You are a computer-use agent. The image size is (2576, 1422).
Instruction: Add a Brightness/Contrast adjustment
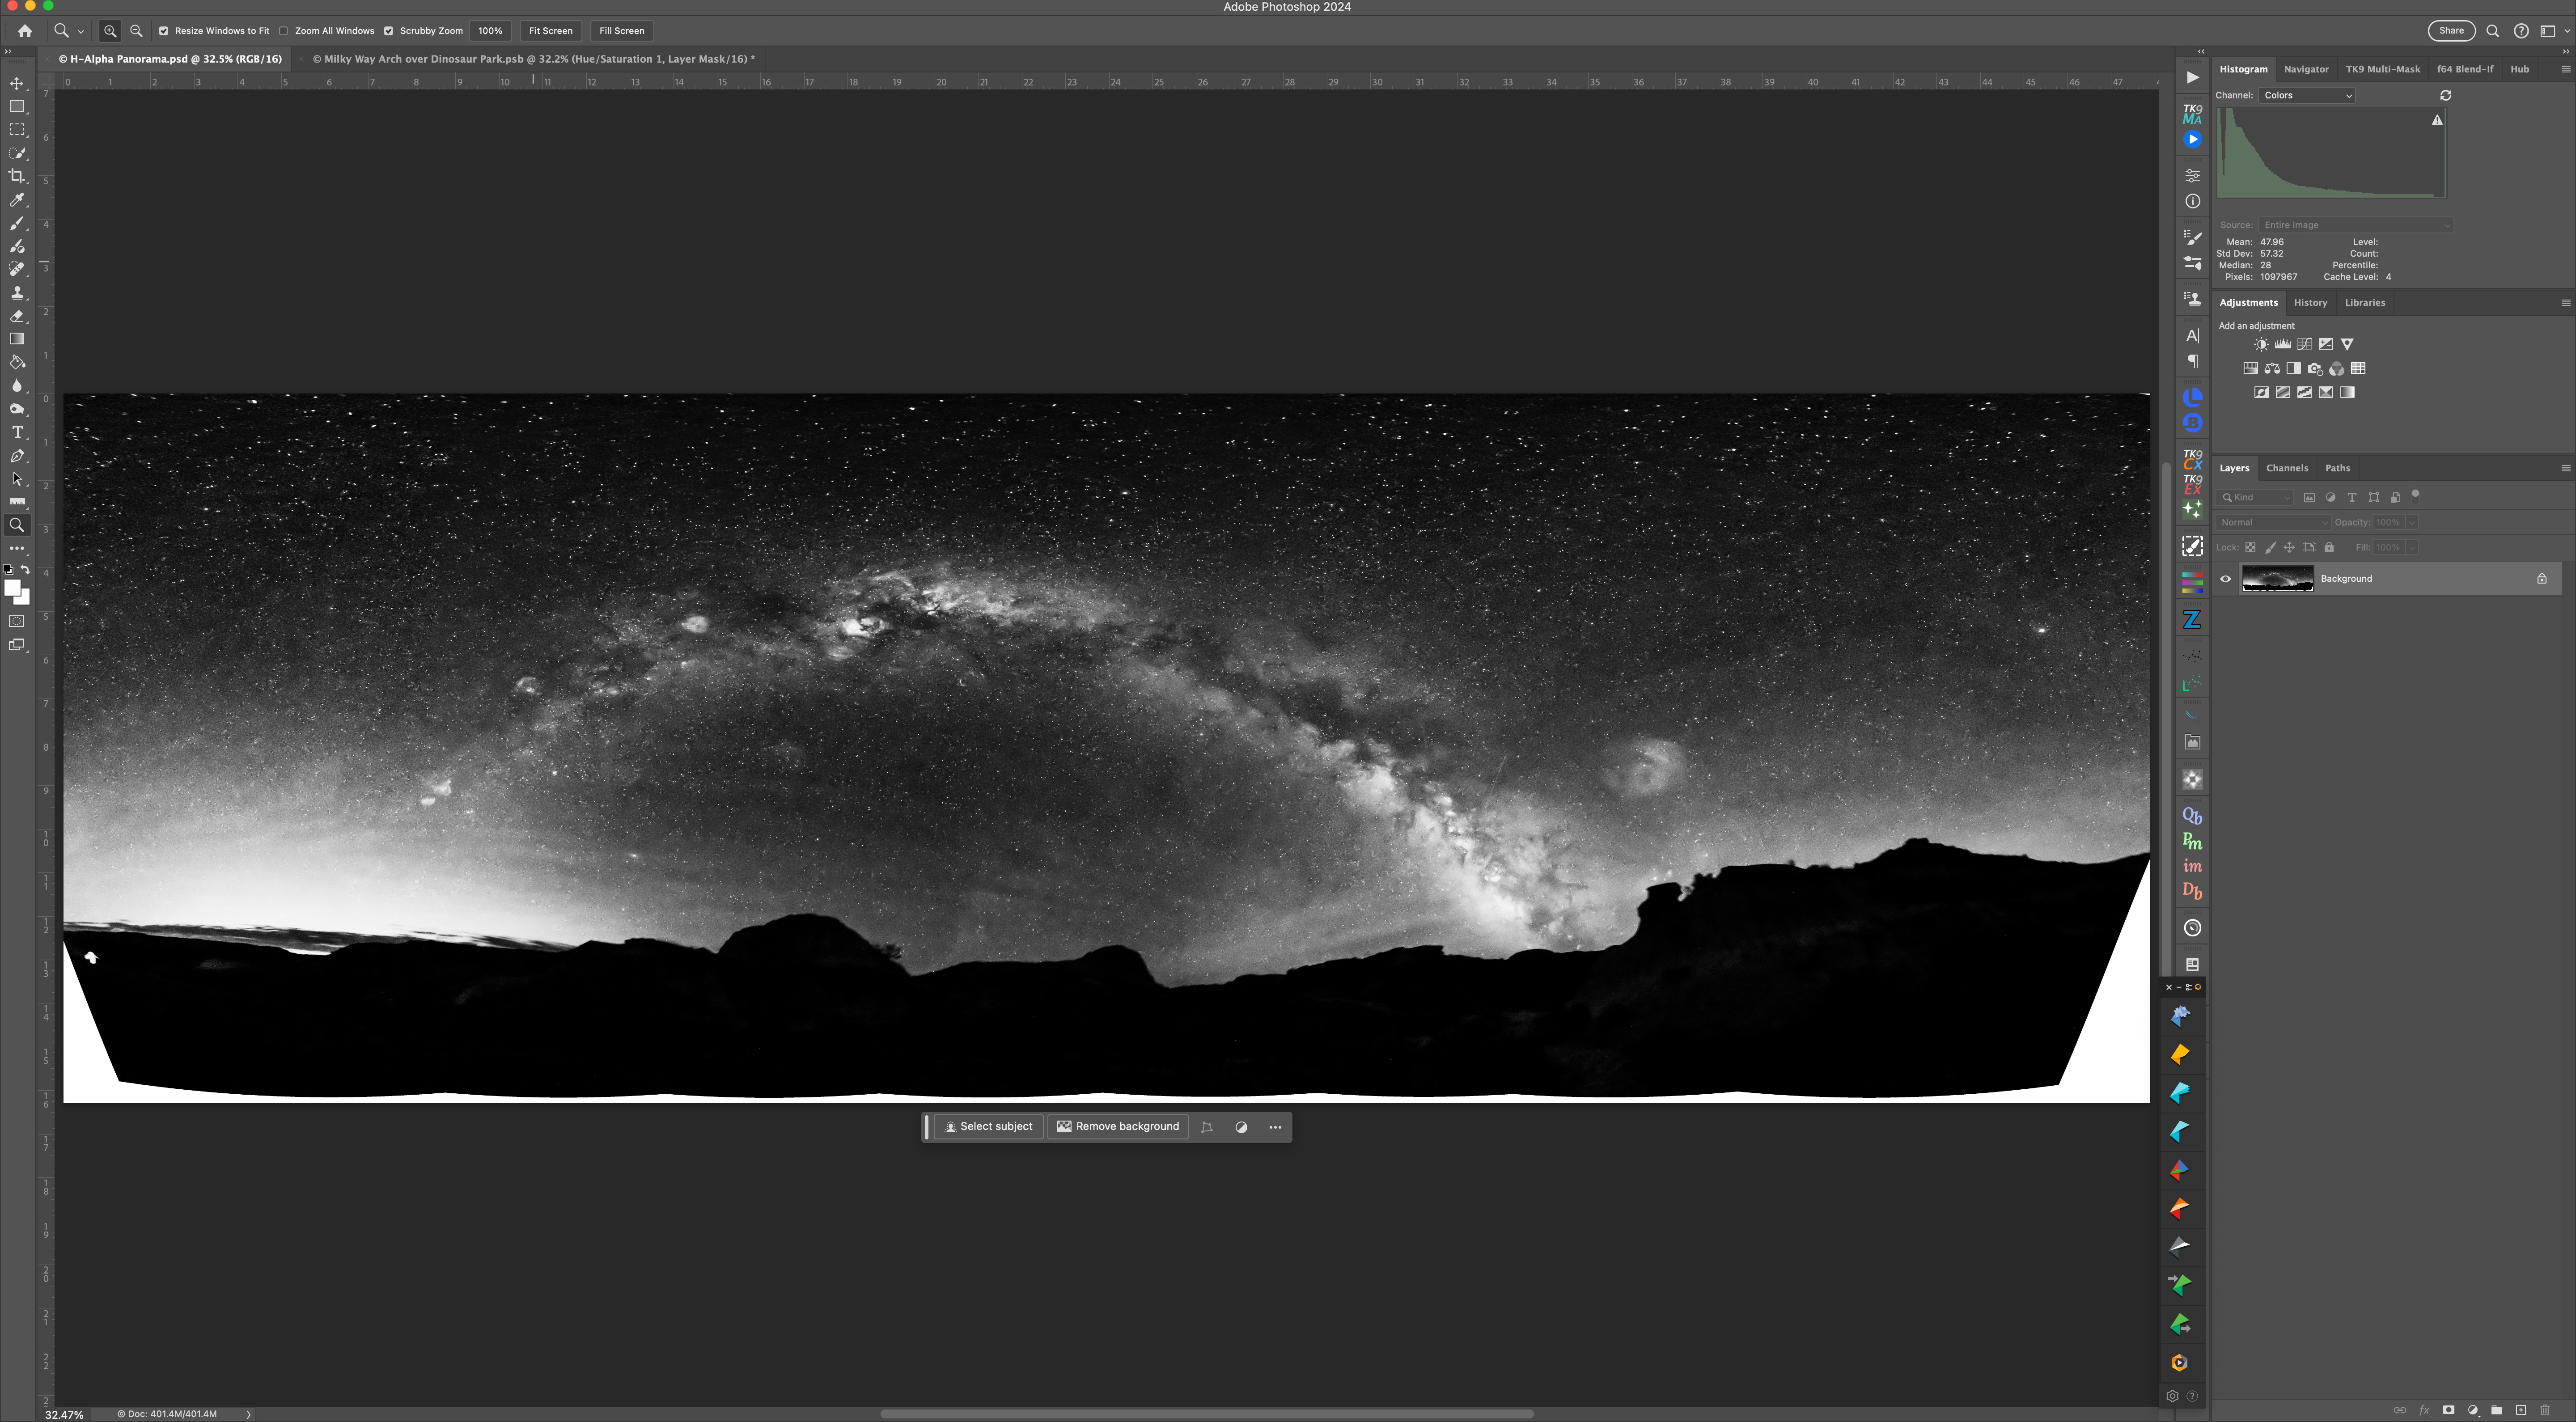point(2261,344)
